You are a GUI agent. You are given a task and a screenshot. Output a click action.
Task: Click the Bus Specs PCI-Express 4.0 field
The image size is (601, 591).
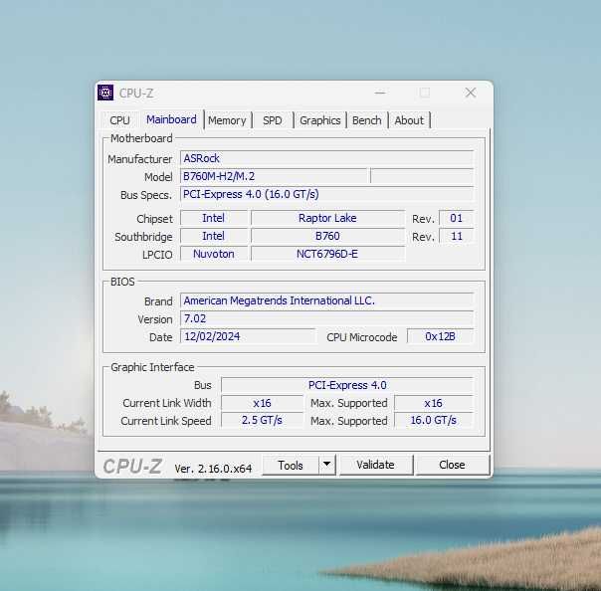tap(327, 194)
